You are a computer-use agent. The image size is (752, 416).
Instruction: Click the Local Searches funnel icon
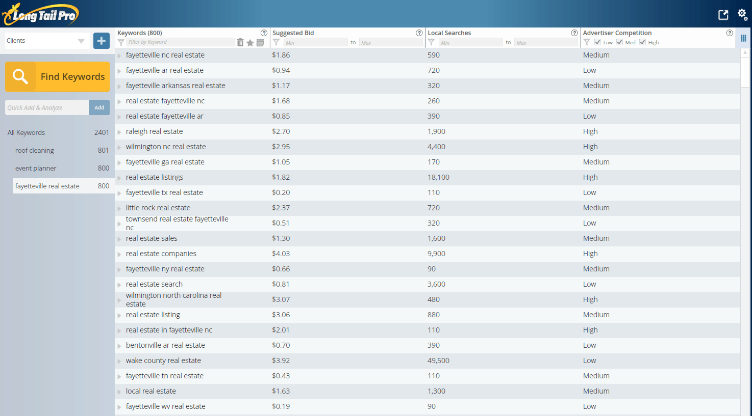coord(431,42)
